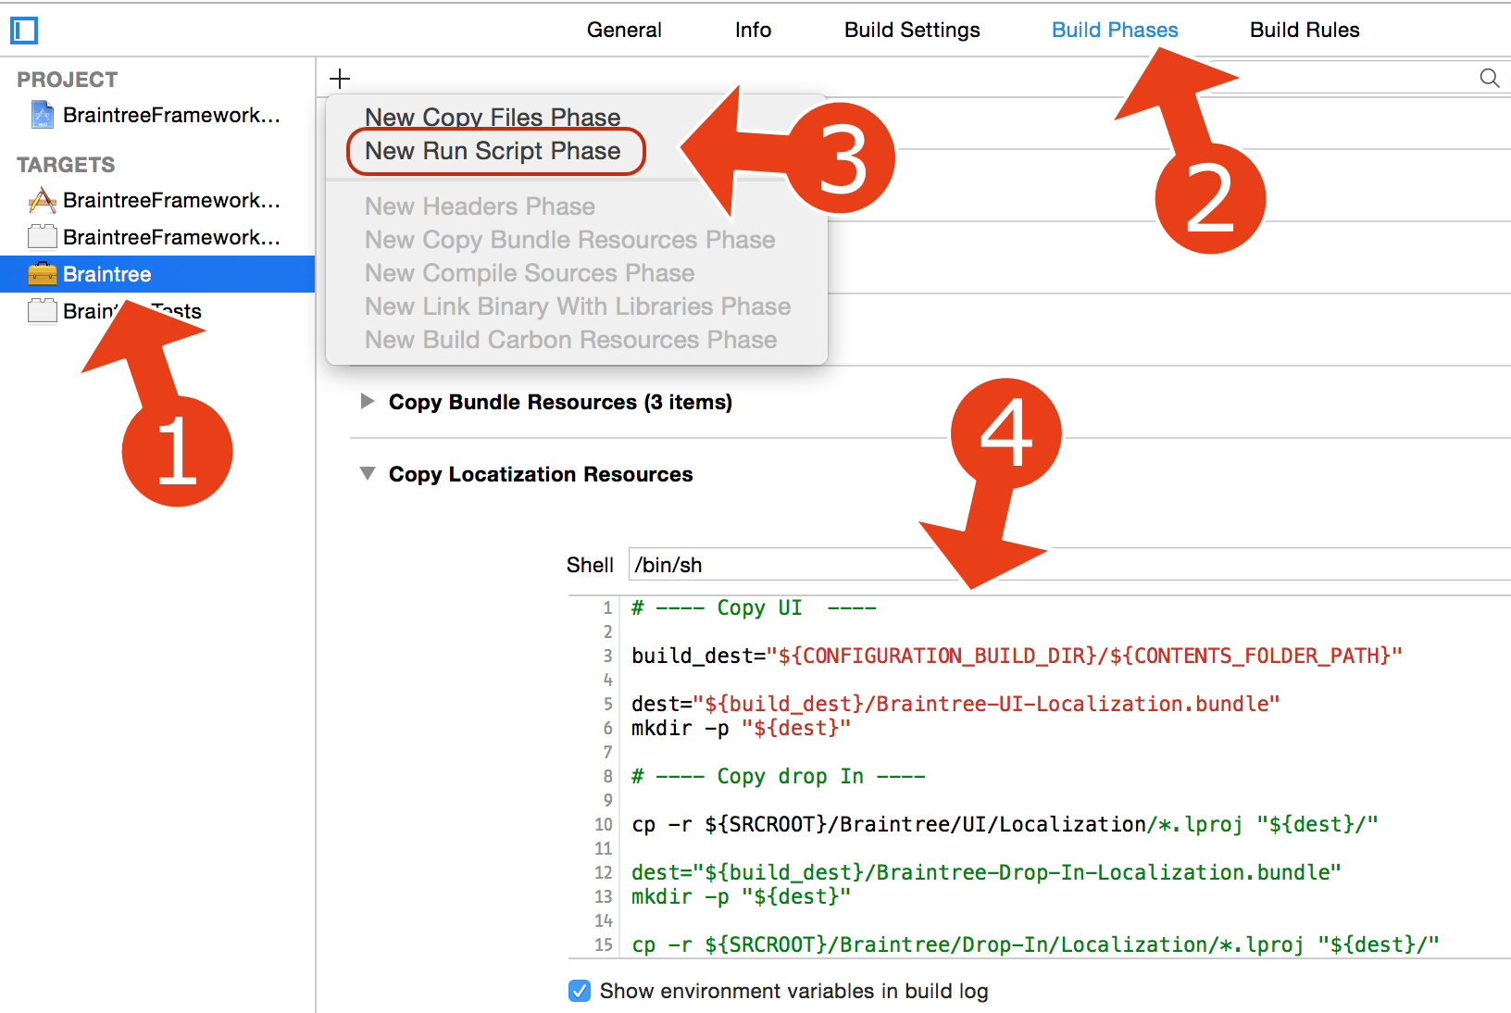Click the Shell path input field

[x=1069, y=564]
